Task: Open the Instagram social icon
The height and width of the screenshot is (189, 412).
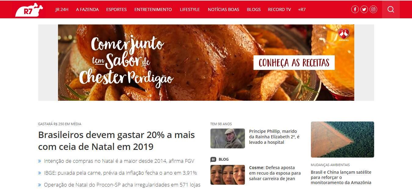Action: coord(373,9)
